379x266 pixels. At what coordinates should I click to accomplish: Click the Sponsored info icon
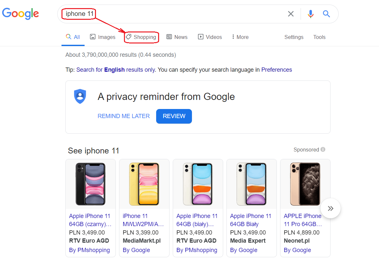point(323,150)
